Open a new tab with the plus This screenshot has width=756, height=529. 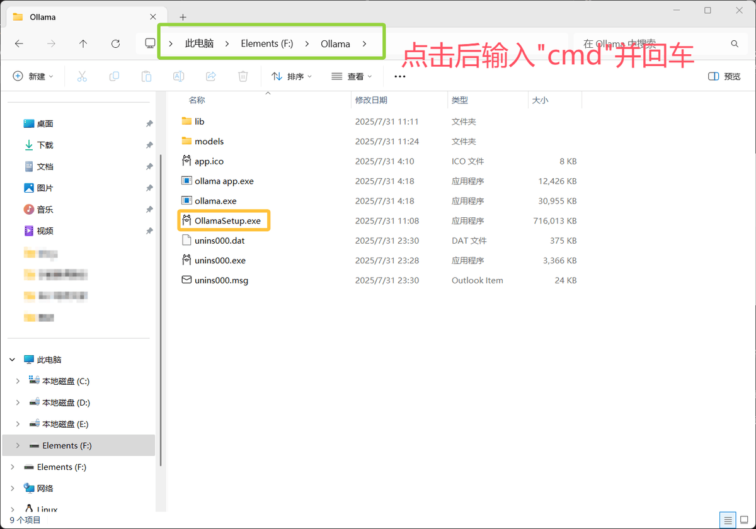183,17
